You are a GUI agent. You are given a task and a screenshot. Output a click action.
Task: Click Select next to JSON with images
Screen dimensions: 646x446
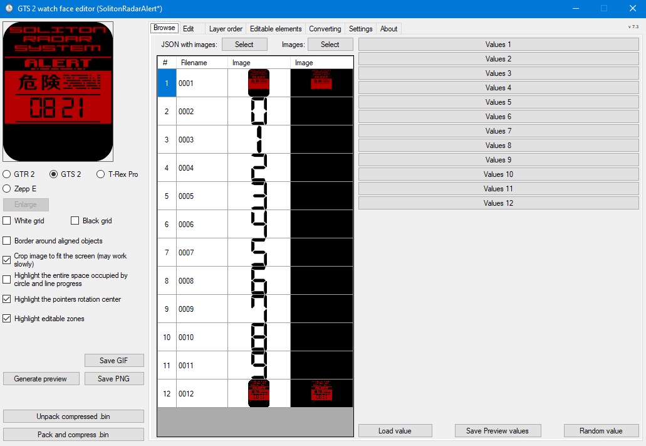[244, 44]
